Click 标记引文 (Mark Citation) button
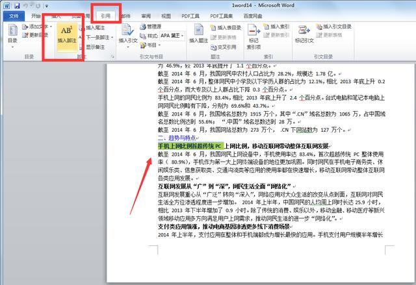This screenshot has height=285, width=416. click(x=304, y=34)
